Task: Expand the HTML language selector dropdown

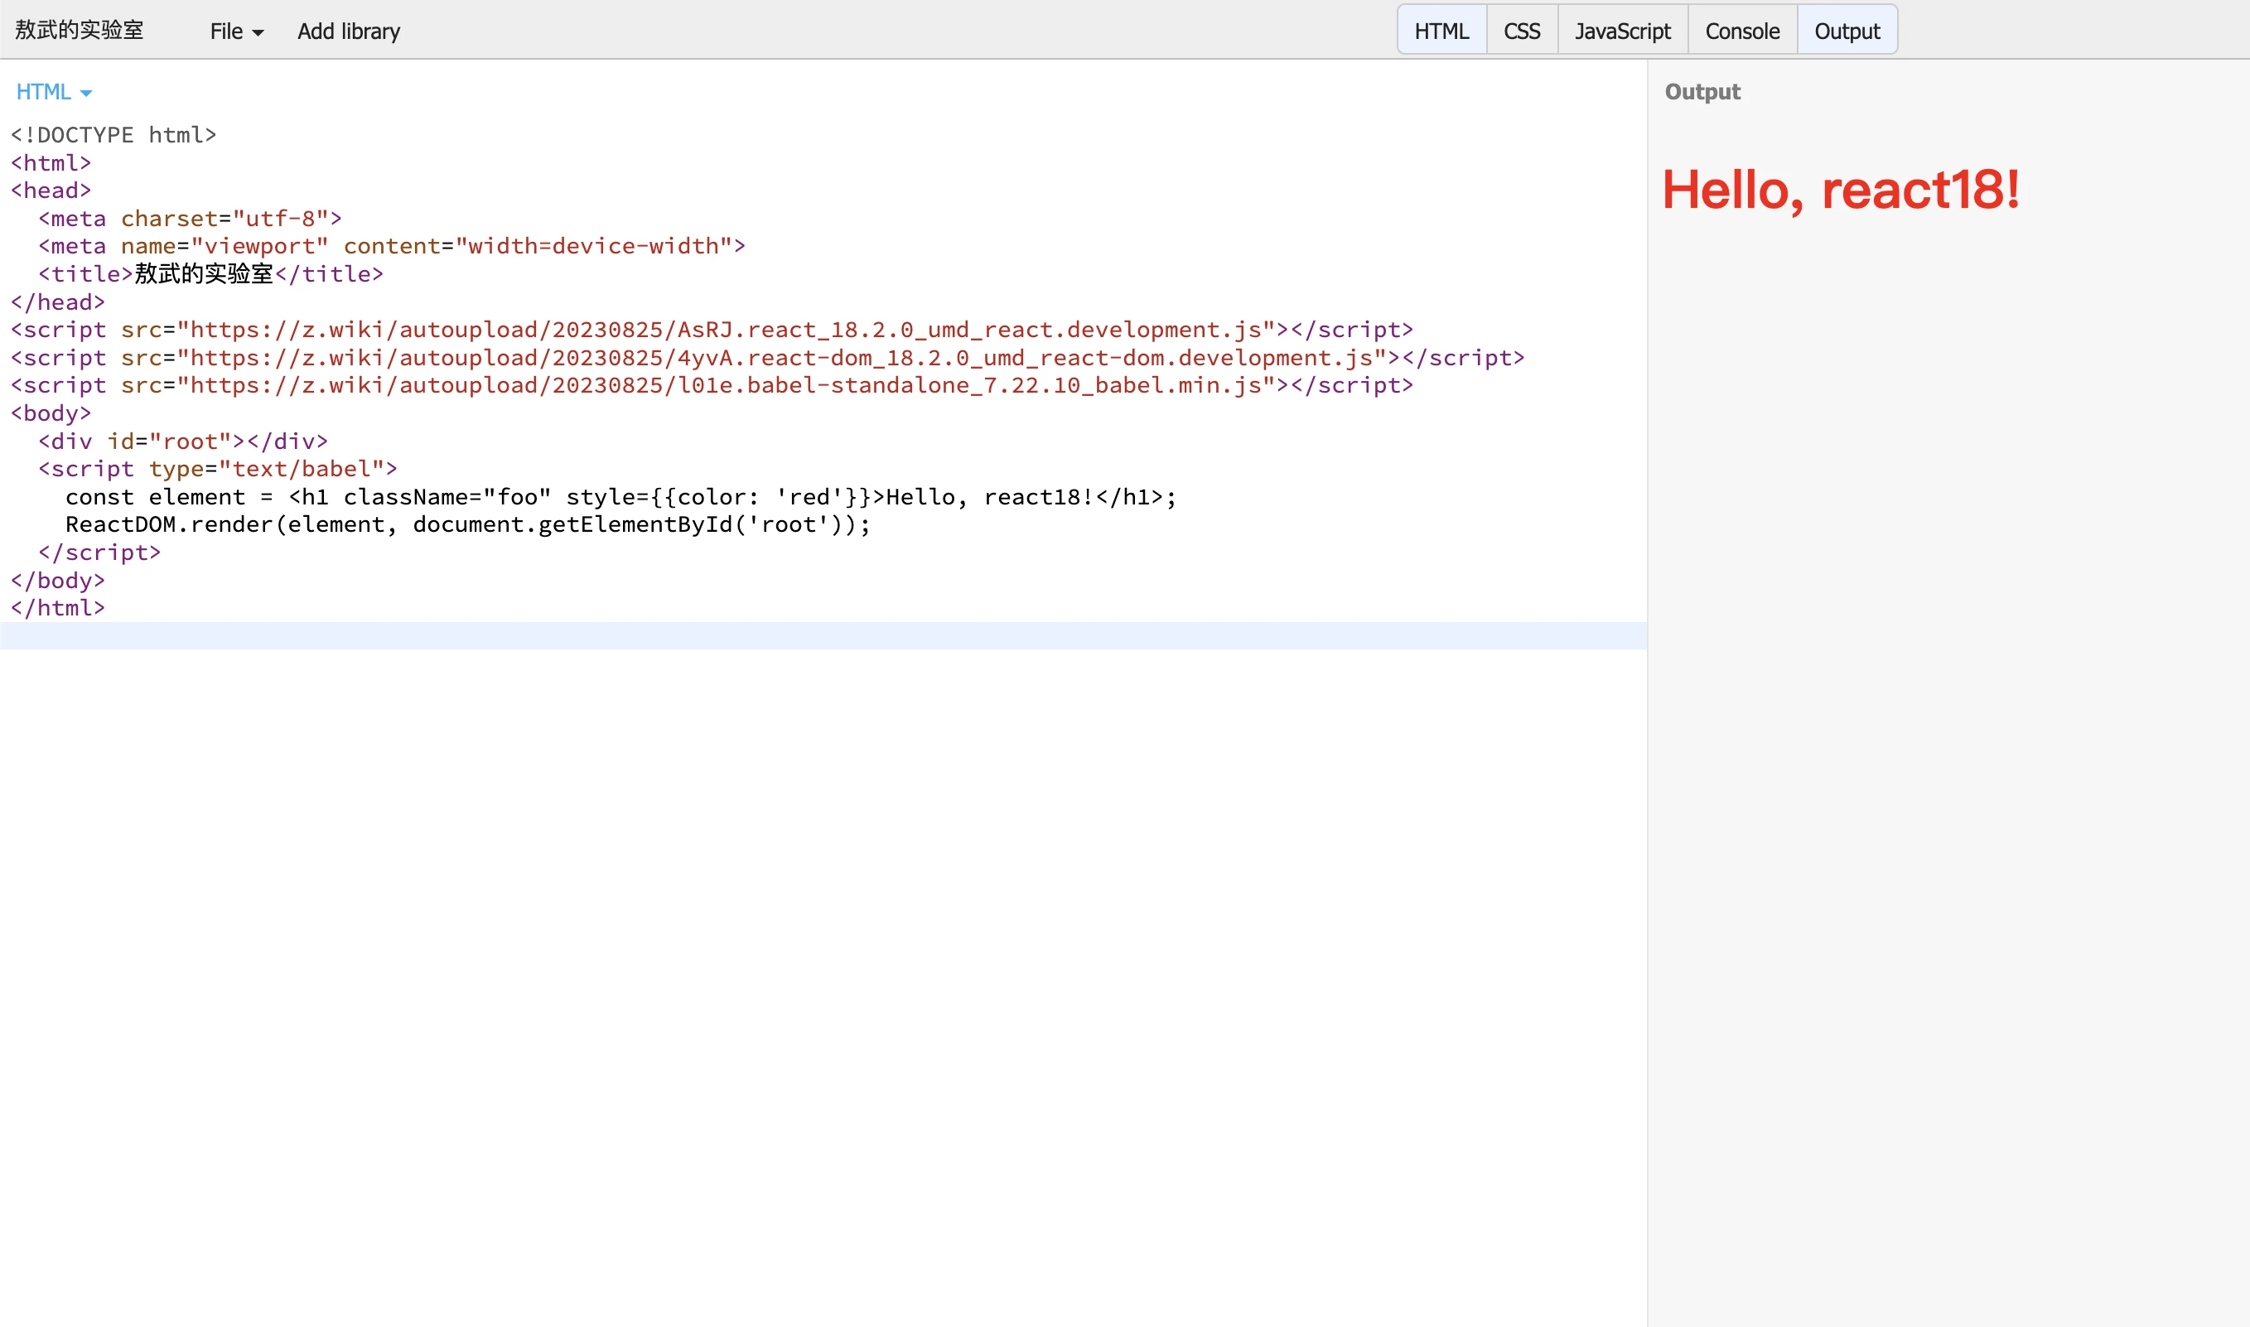Action: pyautogui.click(x=55, y=92)
